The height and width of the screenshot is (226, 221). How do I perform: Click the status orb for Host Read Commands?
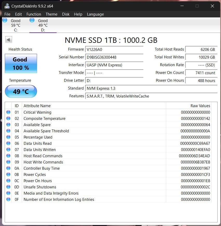pyautogui.click(x=8, y=156)
